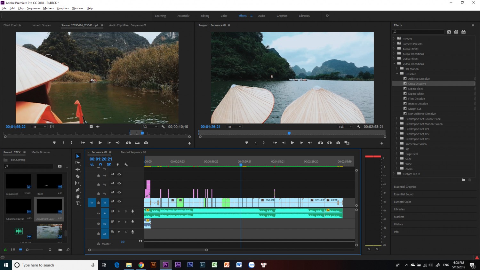This screenshot has width=480, height=270.
Task: Switch Project panel to list view
Action: click(x=13, y=250)
